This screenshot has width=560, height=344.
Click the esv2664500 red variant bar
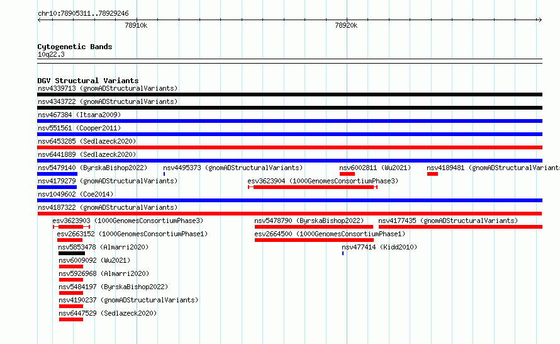click(314, 240)
